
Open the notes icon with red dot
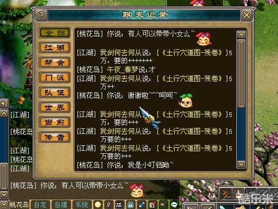152,205
